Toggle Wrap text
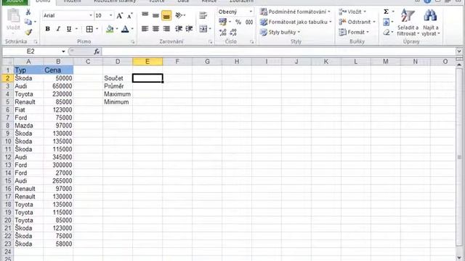This screenshot has width=465, height=261. click(203, 15)
